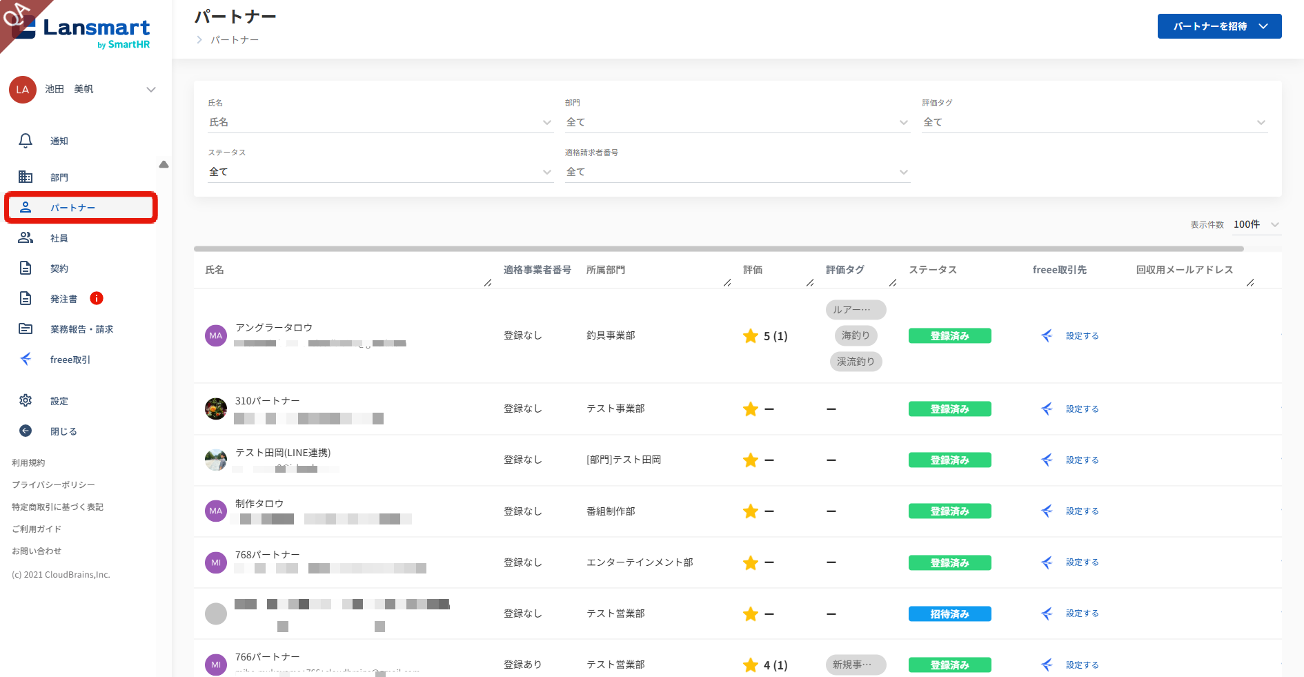Click the 新規事… tag in 766パートナー row
Screen dimensions: 1304x677
click(x=856, y=665)
